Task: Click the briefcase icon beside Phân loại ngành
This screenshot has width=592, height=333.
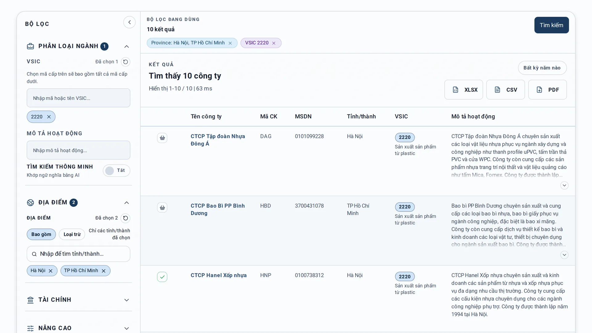Action: tap(31, 46)
